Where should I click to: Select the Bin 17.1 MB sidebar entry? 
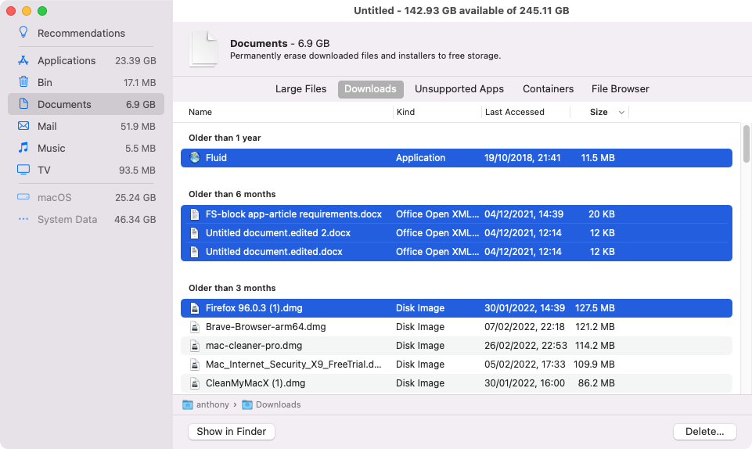(86, 82)
